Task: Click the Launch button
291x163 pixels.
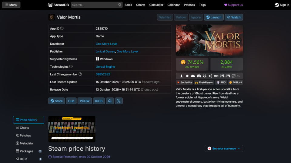Action: [x=214, y=17]
